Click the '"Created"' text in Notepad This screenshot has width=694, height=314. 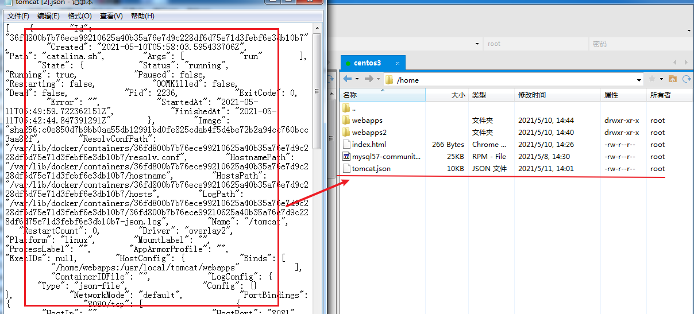pyautogui.click(x=68, y=47)
